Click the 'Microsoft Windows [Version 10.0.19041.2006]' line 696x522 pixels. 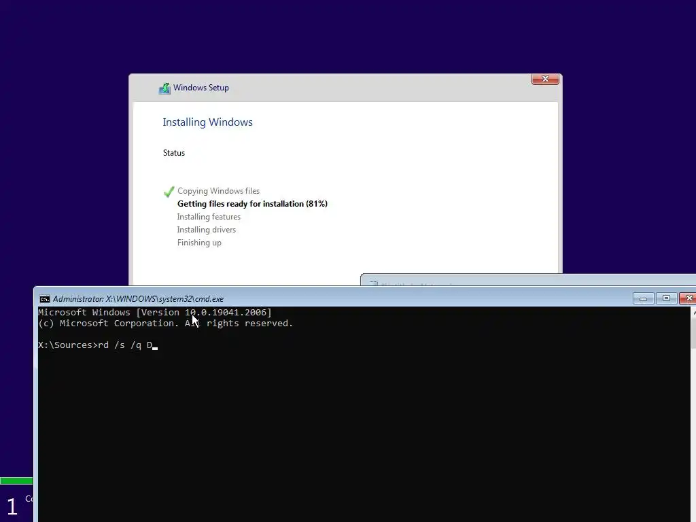pos(154,312)
